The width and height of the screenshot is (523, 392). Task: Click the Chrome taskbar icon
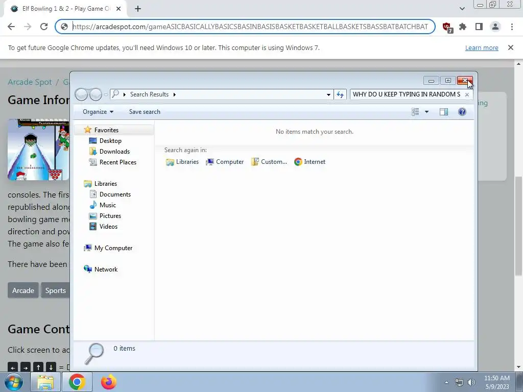[x=77, y=382]
